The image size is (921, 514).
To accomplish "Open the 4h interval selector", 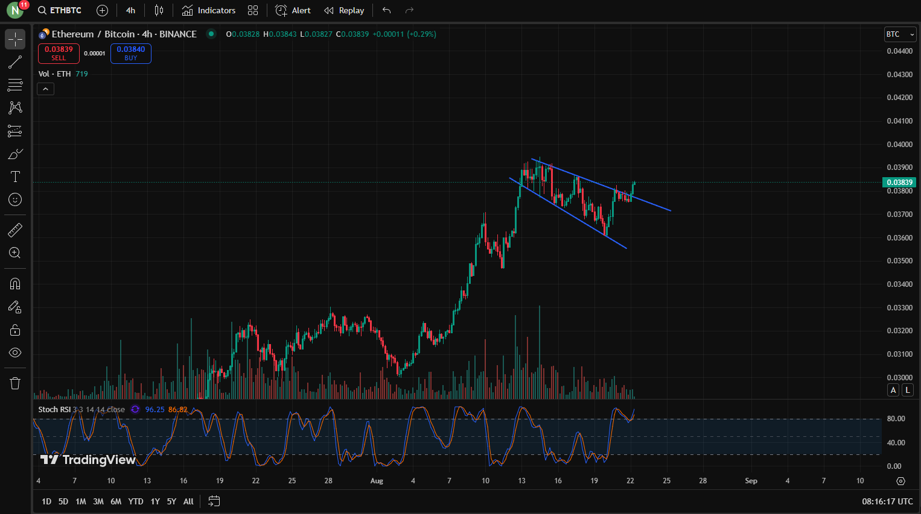I will point(130,10).
